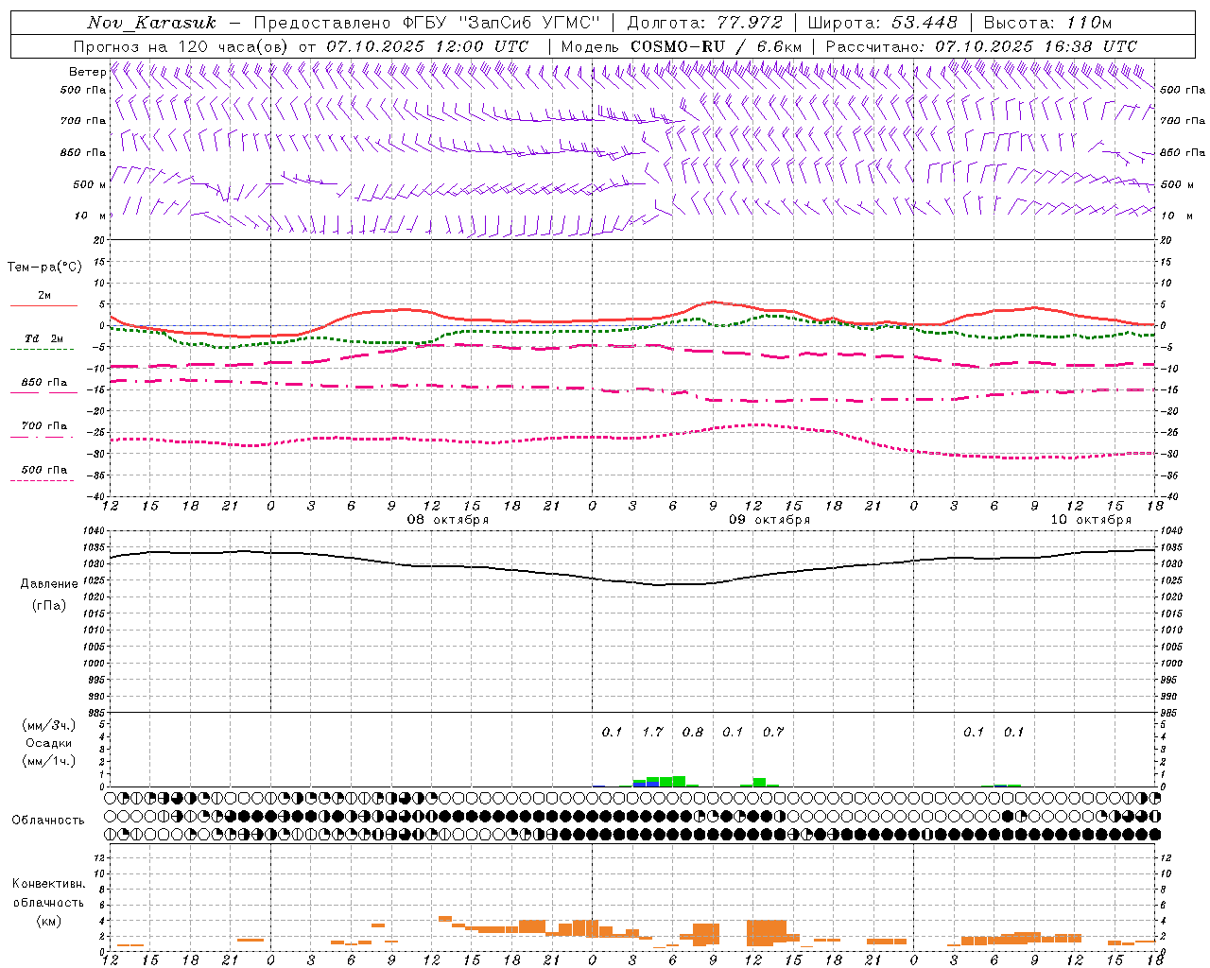Click the 'Облачность' cloudiness label
The width and height of the screenshot is (1210, 968).
(x=48, y=820)
